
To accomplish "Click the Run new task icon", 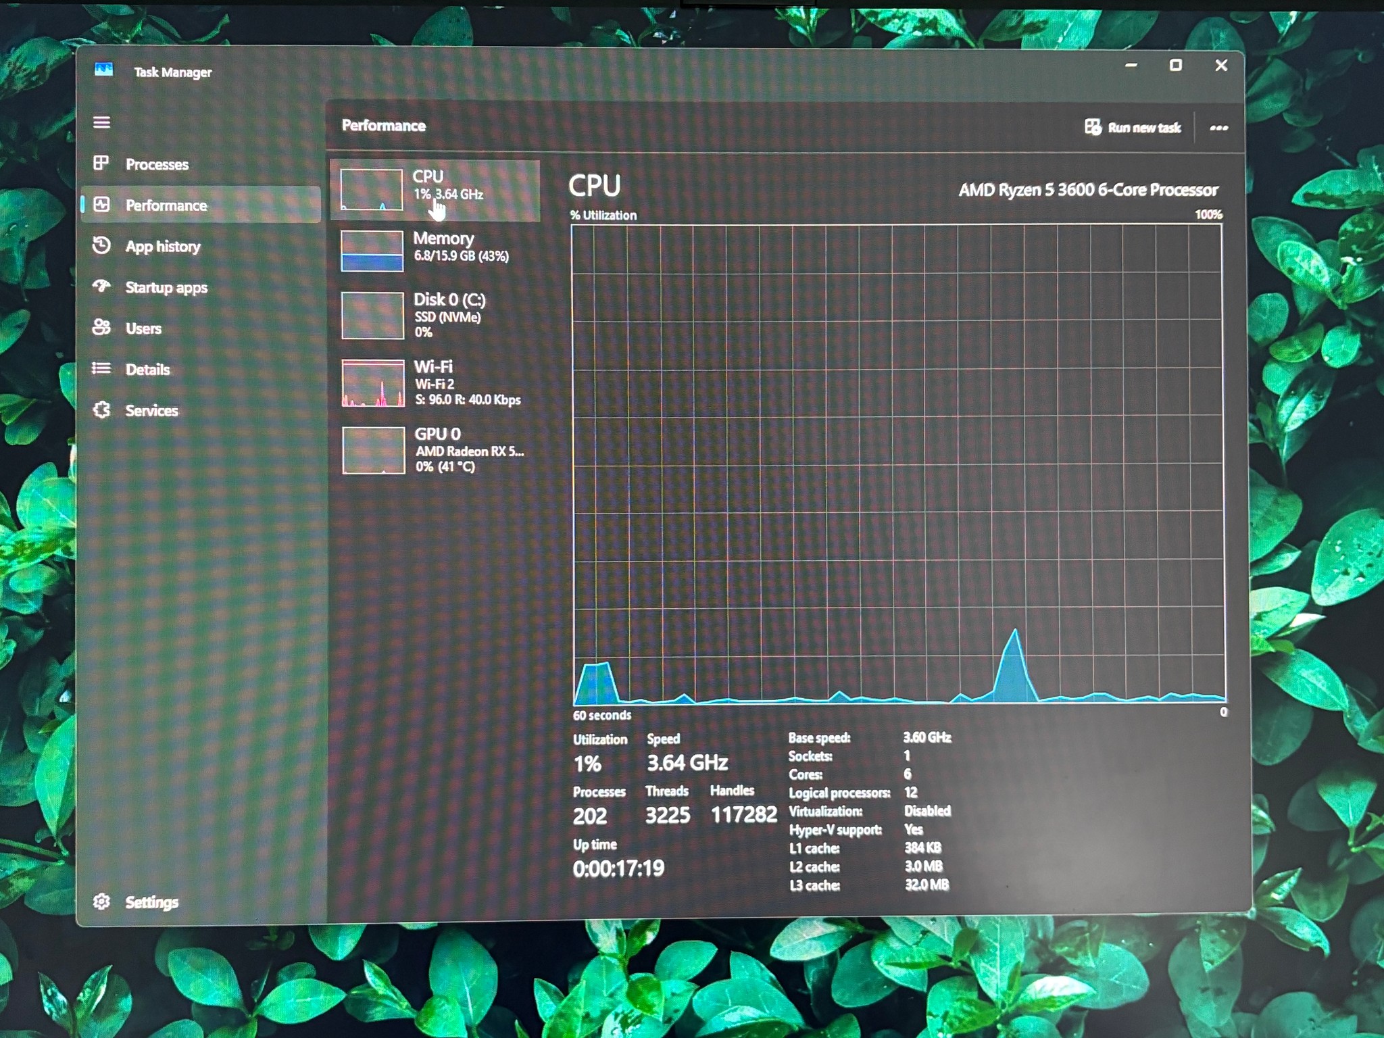I will point(1093,127).
